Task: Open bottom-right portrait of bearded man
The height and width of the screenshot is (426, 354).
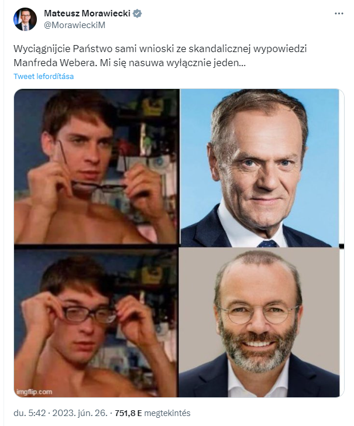Action: pyautogui.click(x=259, y=322)
